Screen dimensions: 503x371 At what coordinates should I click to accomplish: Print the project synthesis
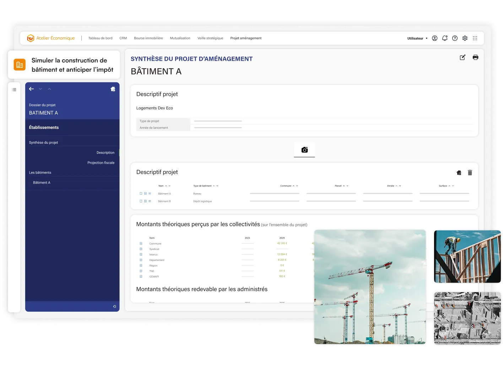[476, 57]
